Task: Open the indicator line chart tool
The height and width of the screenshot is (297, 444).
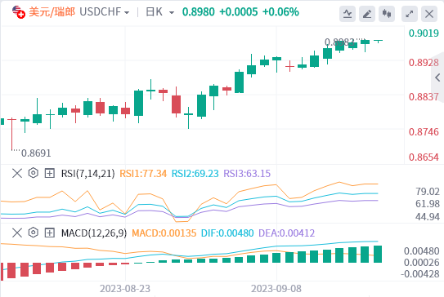Action: [348, 13]
